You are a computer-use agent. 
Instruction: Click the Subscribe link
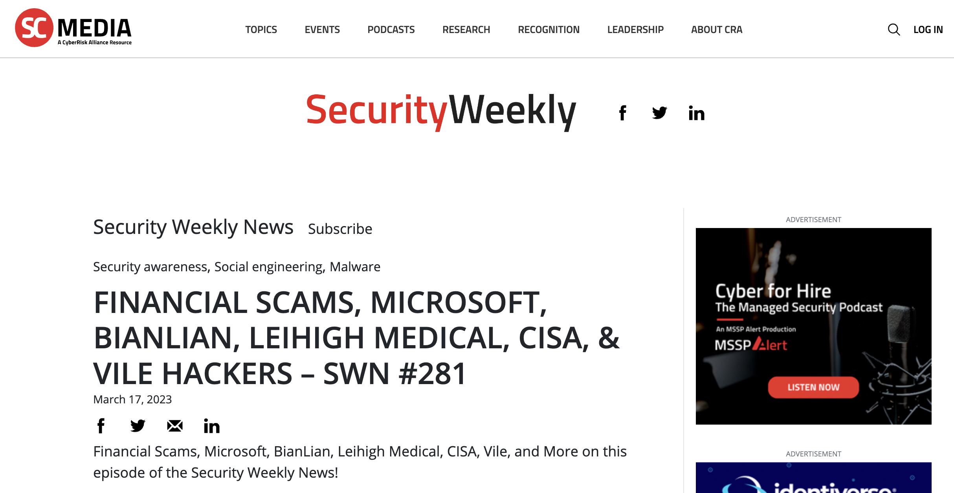(340, 229)
